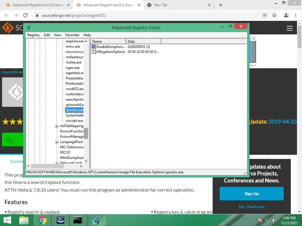Image resolution: width=302 pixels, height=226 pixels.
Task: Open the Chrome profile icon
Action: point(286,15)
